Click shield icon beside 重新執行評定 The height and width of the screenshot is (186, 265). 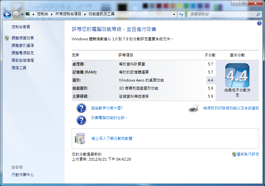(234, 154)
